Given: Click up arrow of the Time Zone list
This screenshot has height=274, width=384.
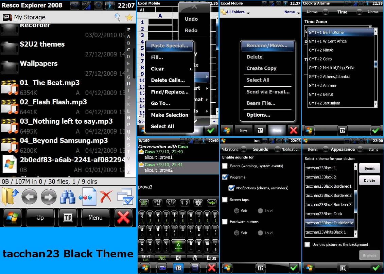Looking at the screenshot, I should 376,31.
